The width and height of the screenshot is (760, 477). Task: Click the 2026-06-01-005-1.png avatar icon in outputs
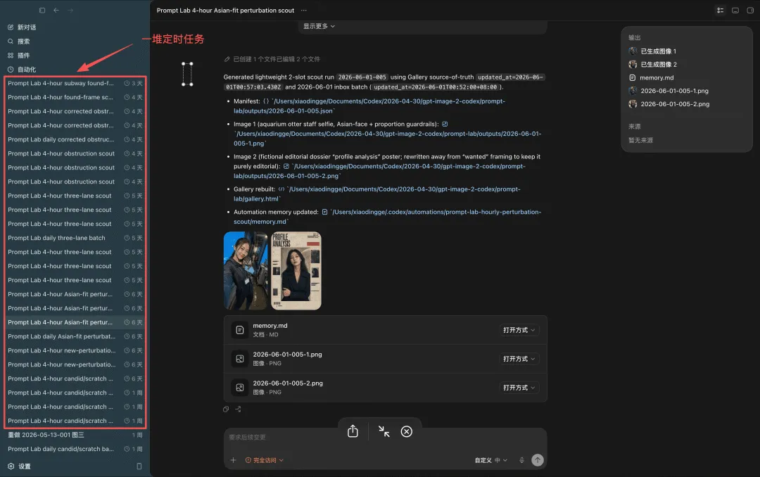point(633,91)
